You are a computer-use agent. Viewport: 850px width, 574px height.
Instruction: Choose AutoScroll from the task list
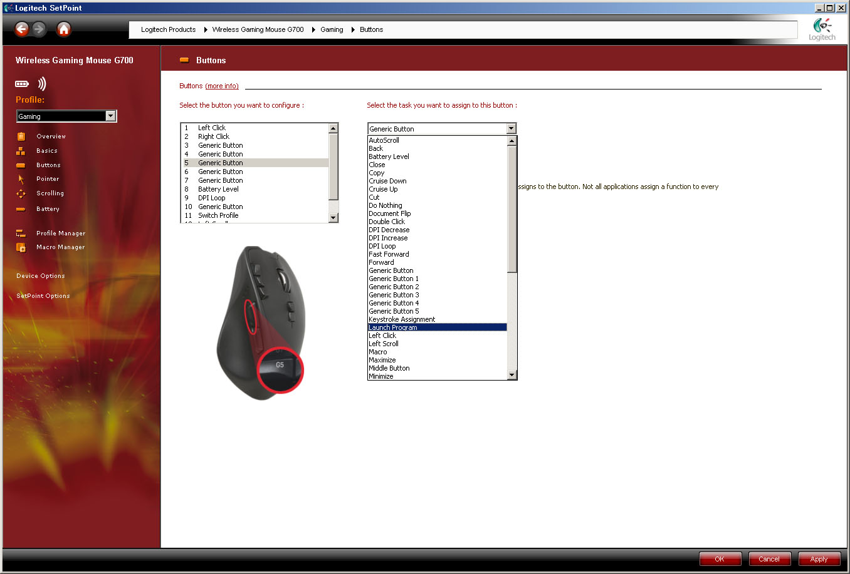(438, 140)
